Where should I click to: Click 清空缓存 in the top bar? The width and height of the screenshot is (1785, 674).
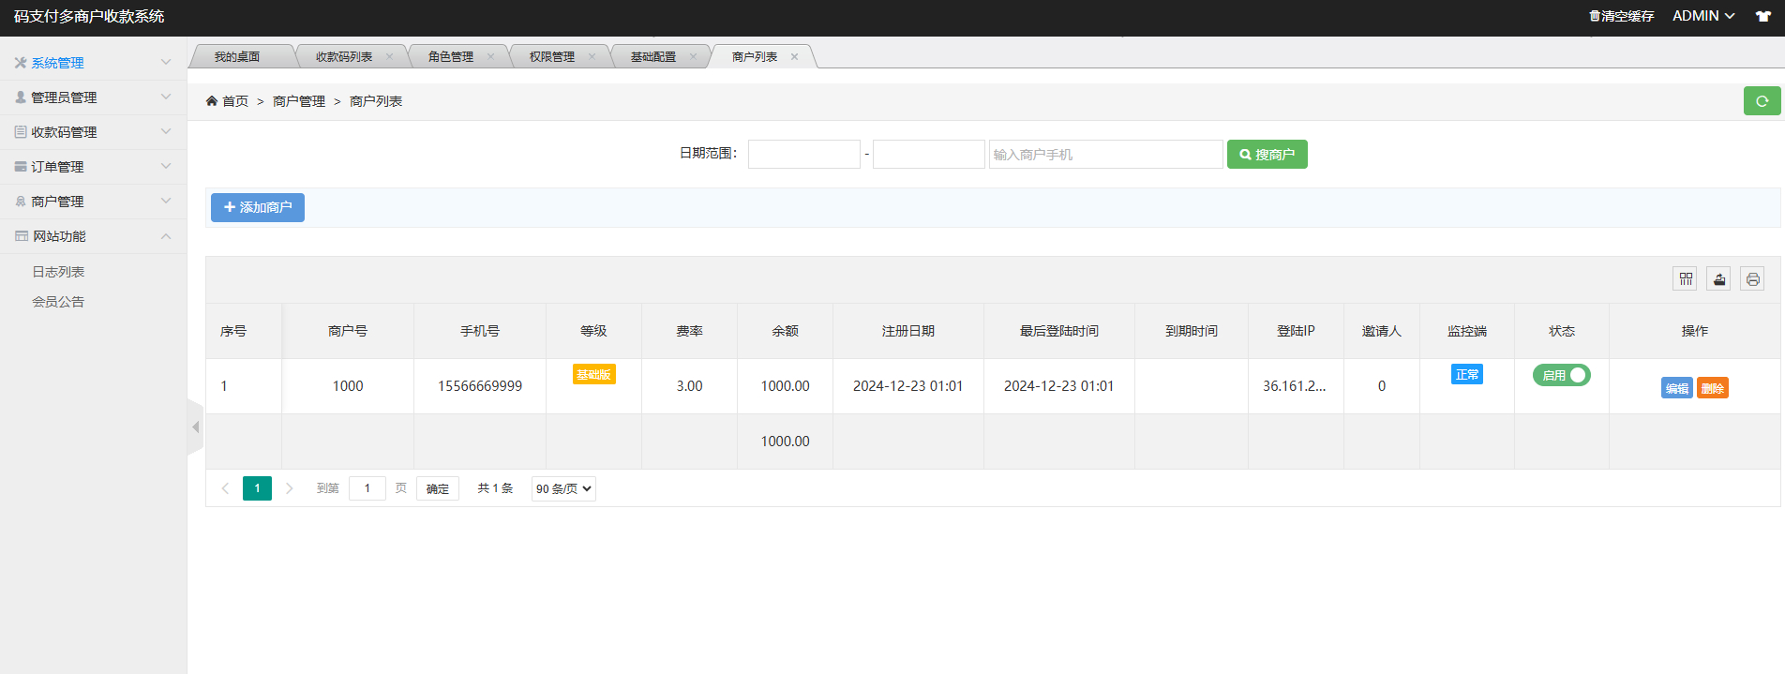[x=1622, y=16]
